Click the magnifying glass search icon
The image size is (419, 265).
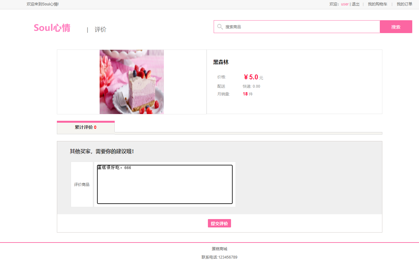220,27
